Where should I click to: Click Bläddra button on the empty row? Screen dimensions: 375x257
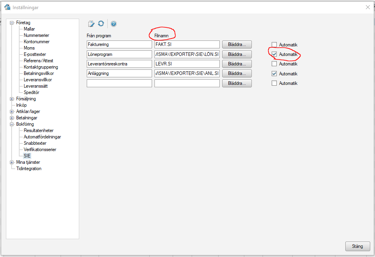coord(237,83)
